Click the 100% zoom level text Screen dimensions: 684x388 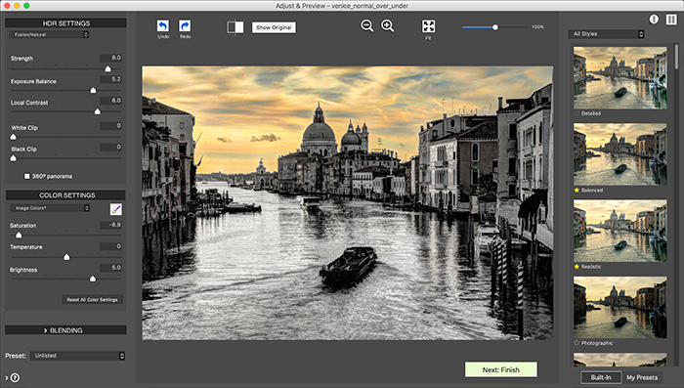pyautogui.click(x=537, y=27)
